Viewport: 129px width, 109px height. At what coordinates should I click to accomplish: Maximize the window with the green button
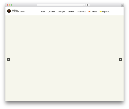tap(11, 5)
